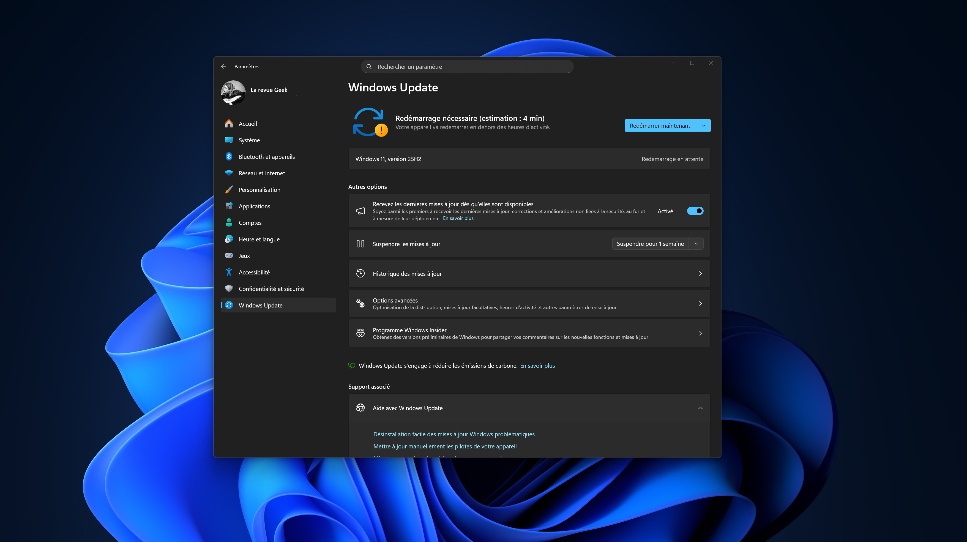Open the La revue Geek profile picture

233,92
